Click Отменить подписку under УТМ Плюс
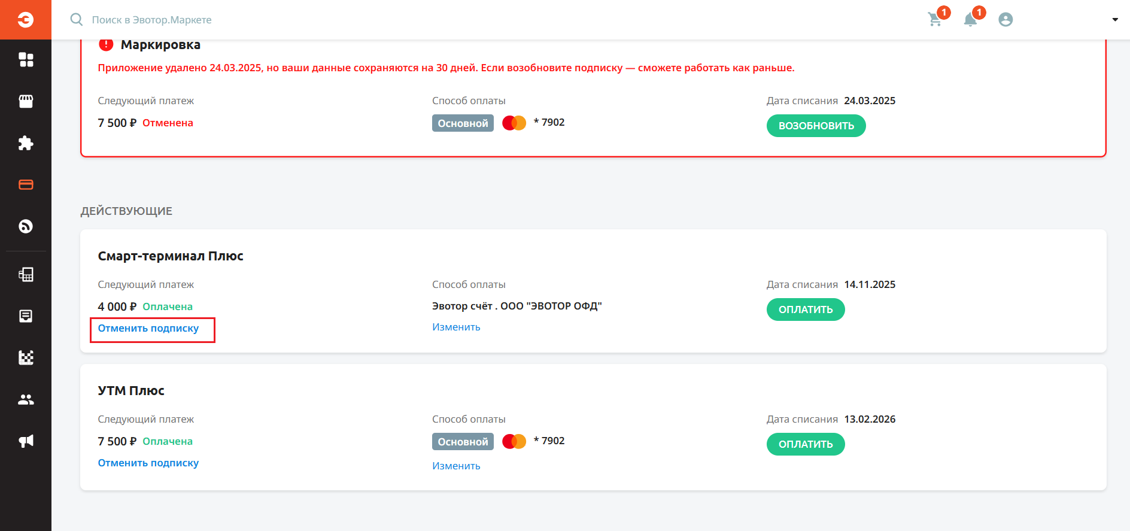1130x531 pixels. click(x=148, y=463)
